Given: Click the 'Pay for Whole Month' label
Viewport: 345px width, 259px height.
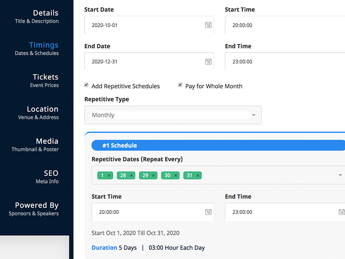Looking at the screenshot, I should pyautogui.click(x=213, y=86).
